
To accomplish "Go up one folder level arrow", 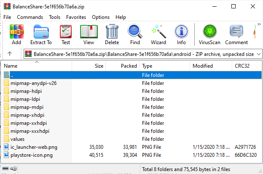I will (x=10, y=54).
